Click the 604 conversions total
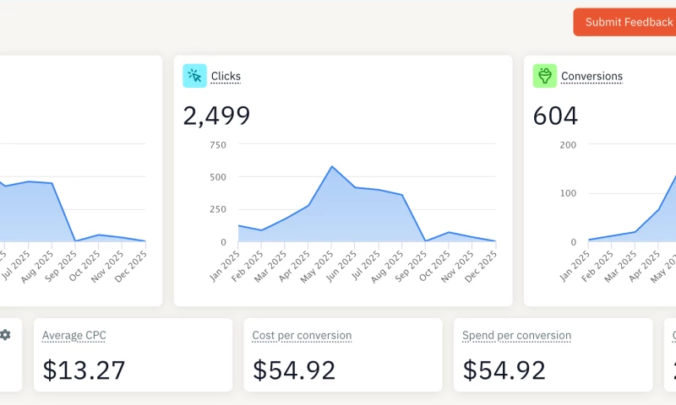The image size is (676, 405). click(555, 116)
